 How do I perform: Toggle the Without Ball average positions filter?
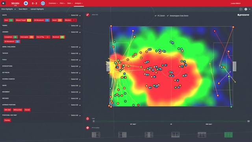point(17,110)
